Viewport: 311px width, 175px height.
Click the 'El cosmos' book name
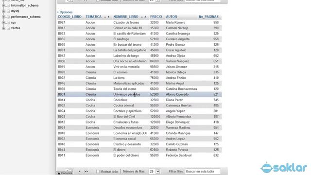(x=121, y=72)
